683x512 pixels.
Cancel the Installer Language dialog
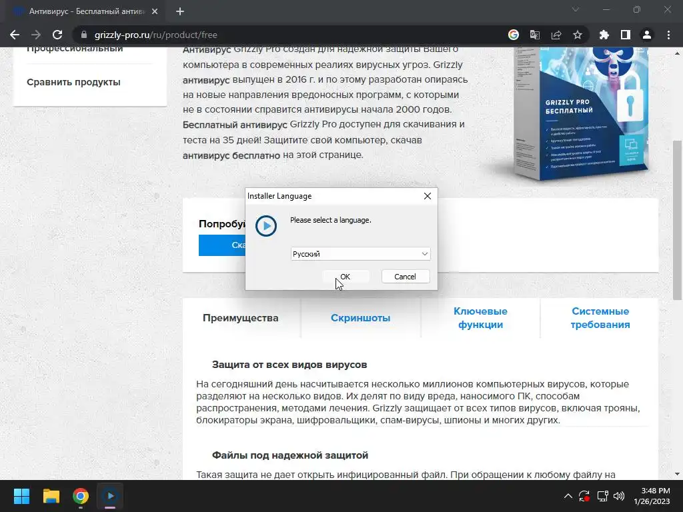coord(405,277)
